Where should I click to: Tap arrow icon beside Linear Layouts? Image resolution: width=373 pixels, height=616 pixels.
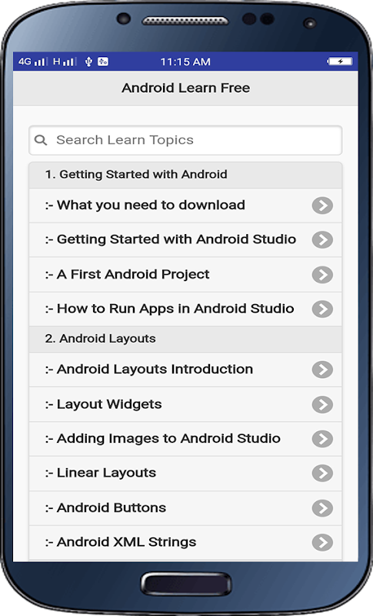(x=322, y=473)
